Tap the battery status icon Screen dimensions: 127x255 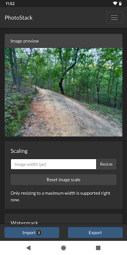click(x=120, y=4)
